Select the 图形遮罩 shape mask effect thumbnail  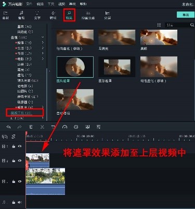tap(117, 67)
